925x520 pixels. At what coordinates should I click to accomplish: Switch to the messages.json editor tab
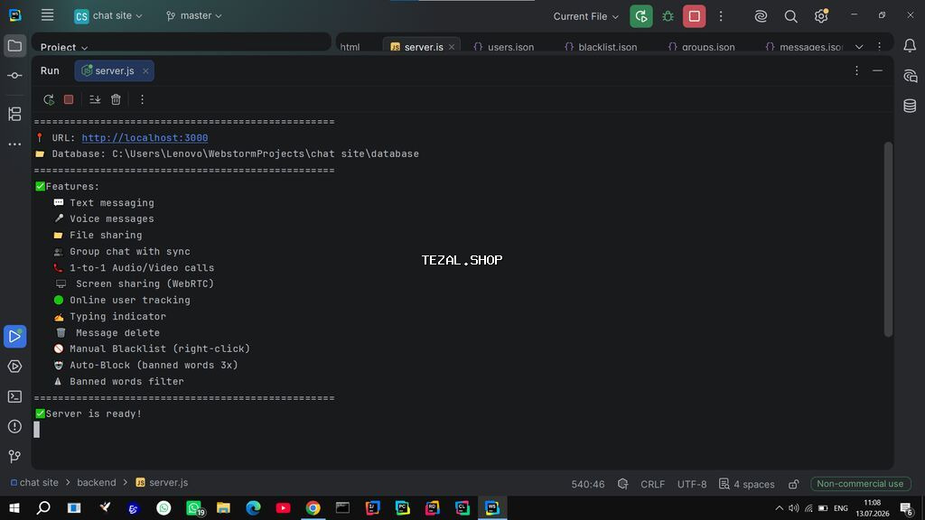pyautogui.click(x=804, y=47)
